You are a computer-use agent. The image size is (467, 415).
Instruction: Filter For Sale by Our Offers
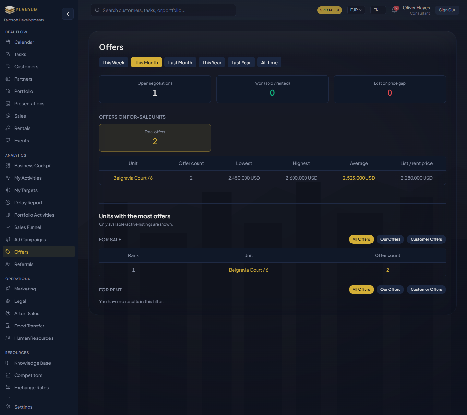point(390,239)
